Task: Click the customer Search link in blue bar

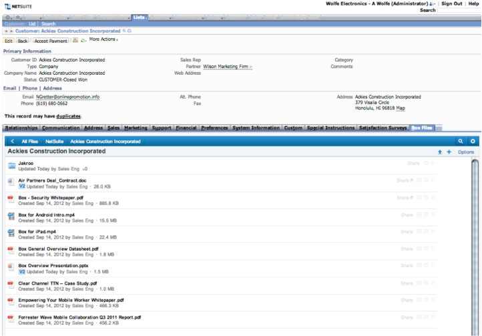Action: click(48, 23)
